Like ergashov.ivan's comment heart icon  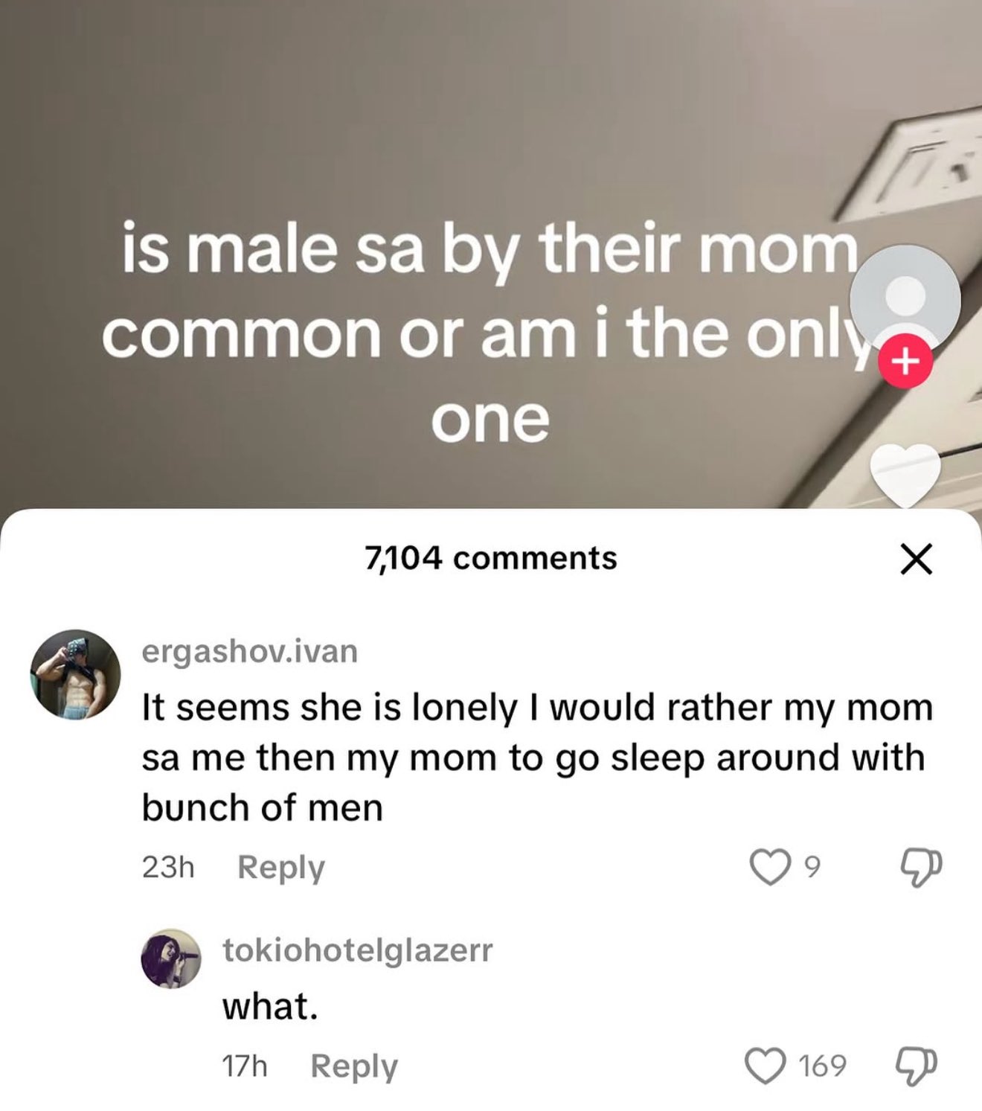pyautogui.click(x=771, y=867)
